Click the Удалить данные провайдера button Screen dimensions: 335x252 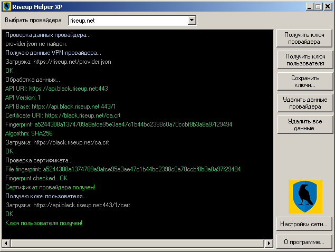click(305, 103)
